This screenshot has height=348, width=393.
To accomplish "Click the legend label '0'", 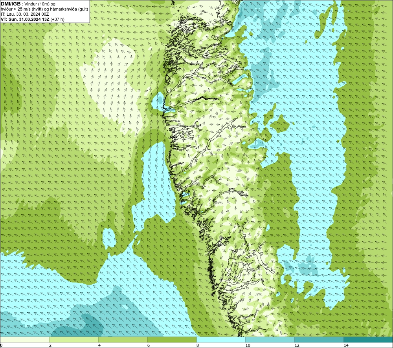I will pyautogui.click(x=1, y=346).
